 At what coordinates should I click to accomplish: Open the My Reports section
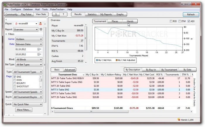pos(106,14)
